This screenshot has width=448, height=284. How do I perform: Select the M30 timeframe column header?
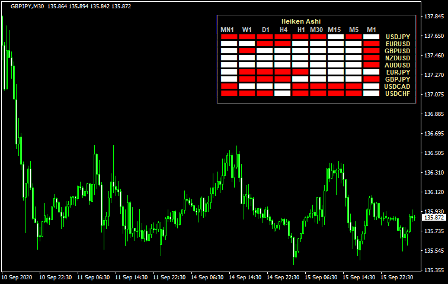pyautogui.click(x=316, y=30)
